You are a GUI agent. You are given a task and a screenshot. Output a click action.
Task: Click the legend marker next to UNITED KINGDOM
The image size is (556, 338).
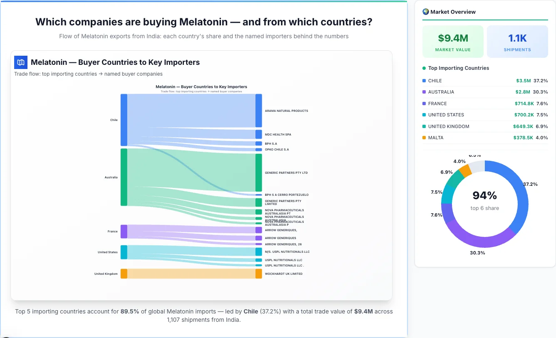click(424, 126)
